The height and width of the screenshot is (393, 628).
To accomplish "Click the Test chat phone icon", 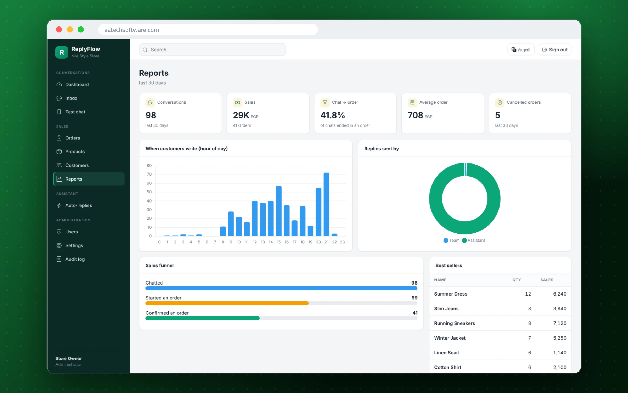I will pos(59,112).
